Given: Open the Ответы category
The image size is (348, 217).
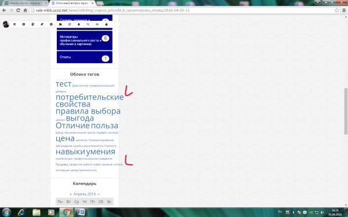Looking at the screenshot, I should (85, 57).
